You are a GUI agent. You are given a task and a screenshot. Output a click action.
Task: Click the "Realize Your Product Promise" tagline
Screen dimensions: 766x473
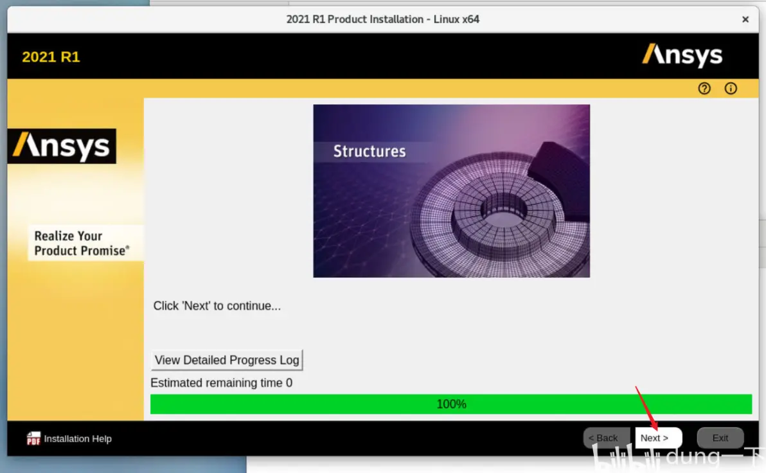[x=82, y=243]
